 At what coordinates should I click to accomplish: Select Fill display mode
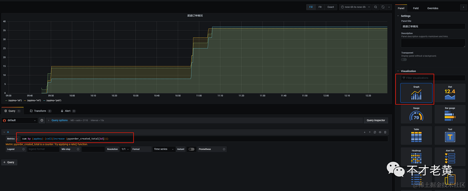[x=311, y=7]
